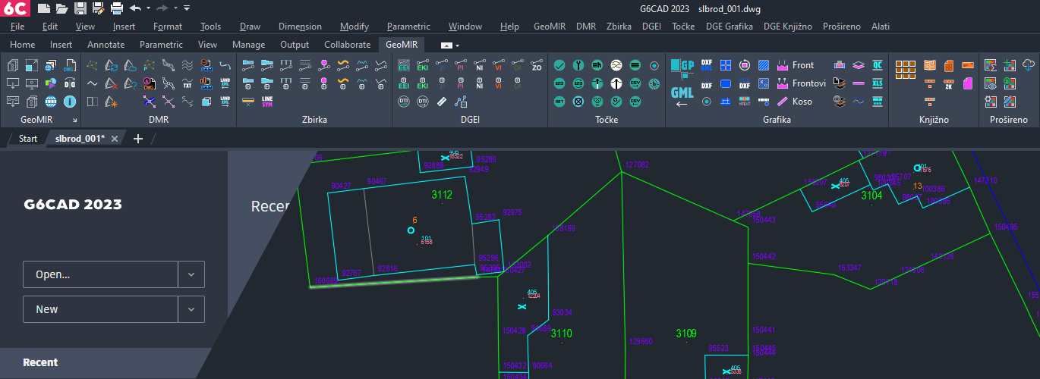Open the Open button dropdown arrow
1040x379 pixels.
click(x=191, y=274)
